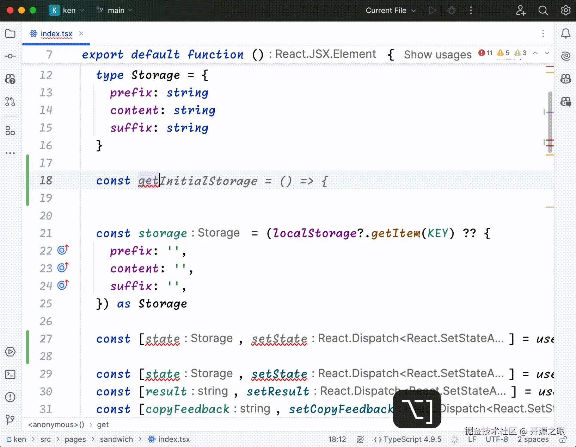
Task: Toggle the Copilot status icon in status bar
Action: [x=360, y=440]
